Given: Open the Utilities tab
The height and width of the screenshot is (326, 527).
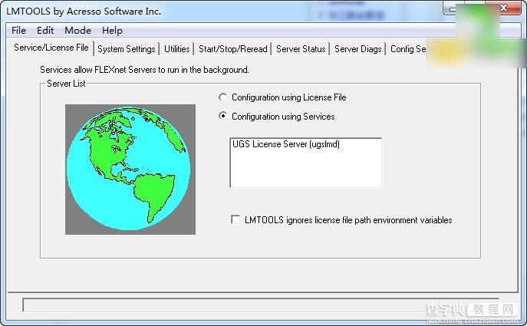Looking at the screenshot, I should click(x=176, y=49).
